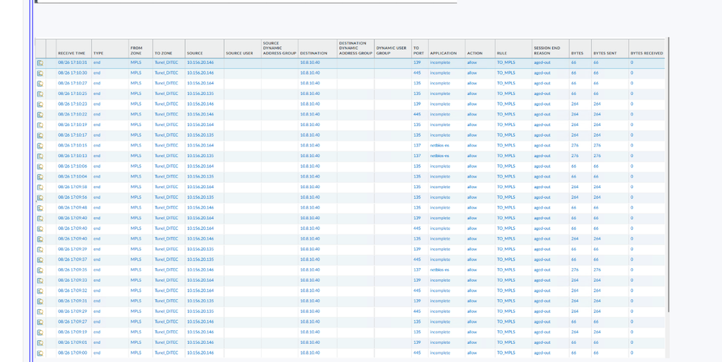Open log detail icon of 17:10:13 entry

40,156
